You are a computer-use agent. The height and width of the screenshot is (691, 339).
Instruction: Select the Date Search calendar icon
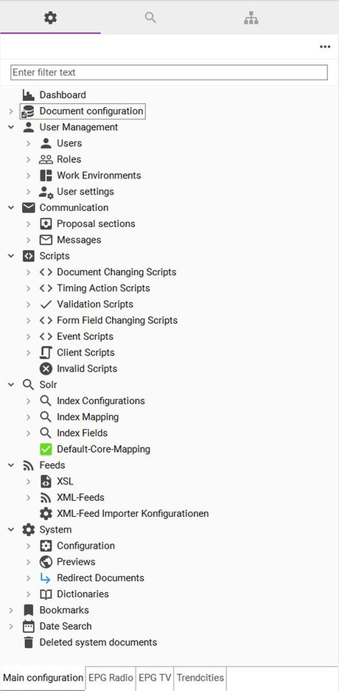click(x=29, y=626)
